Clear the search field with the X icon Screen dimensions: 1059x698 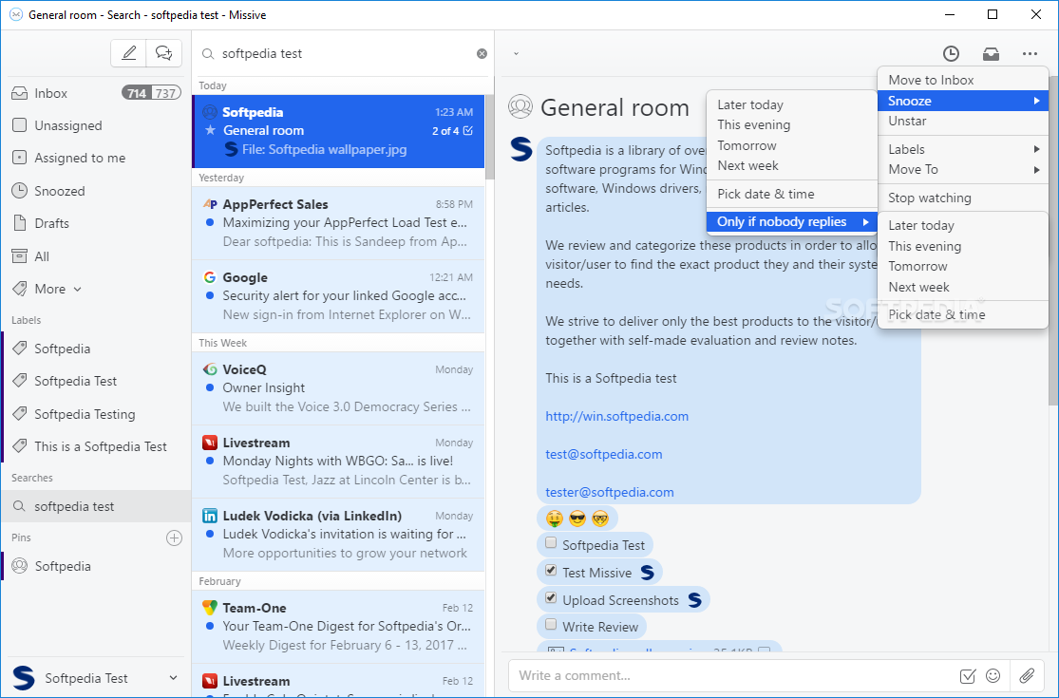482,53
